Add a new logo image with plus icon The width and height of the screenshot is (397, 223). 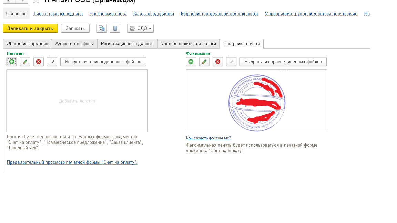(x=12, y=62)
